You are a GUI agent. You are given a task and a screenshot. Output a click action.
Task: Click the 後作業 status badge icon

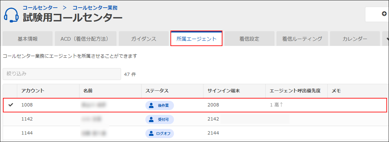pos(151,105)
